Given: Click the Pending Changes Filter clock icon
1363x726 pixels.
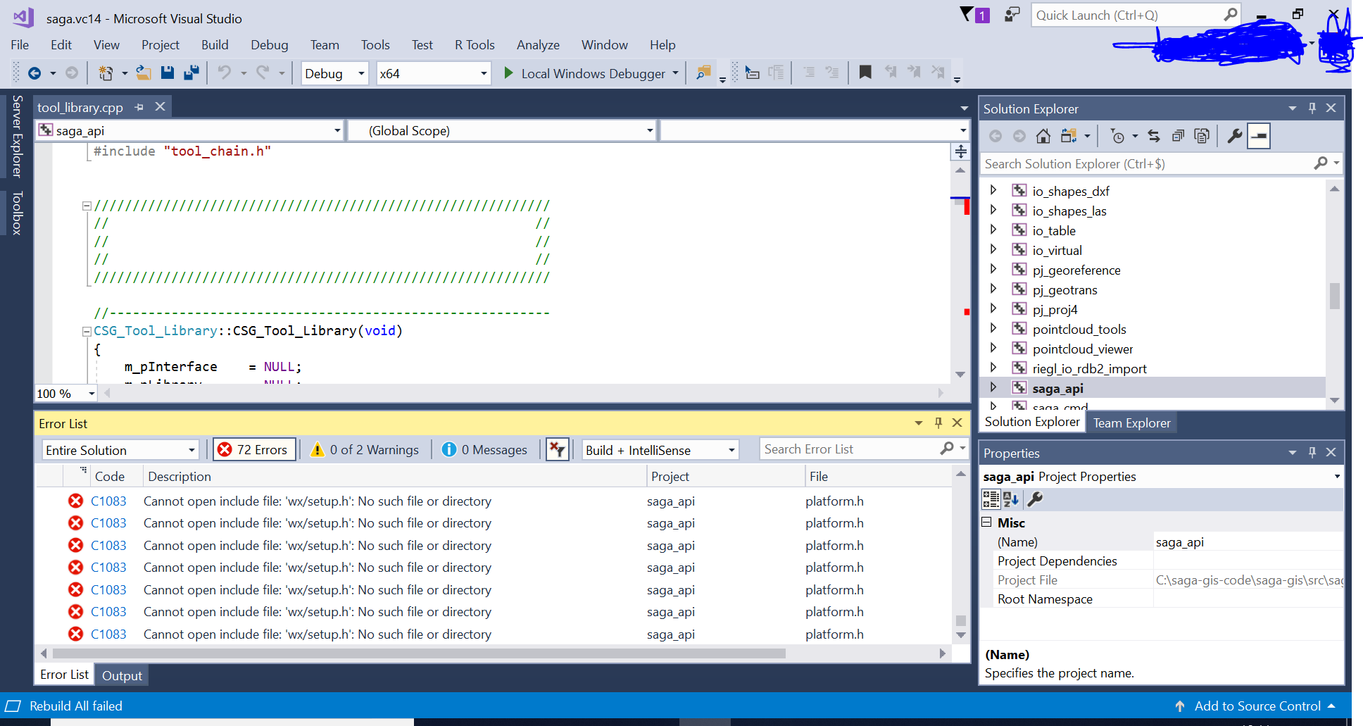Looking at the screenshot, I should point(1117,136).
